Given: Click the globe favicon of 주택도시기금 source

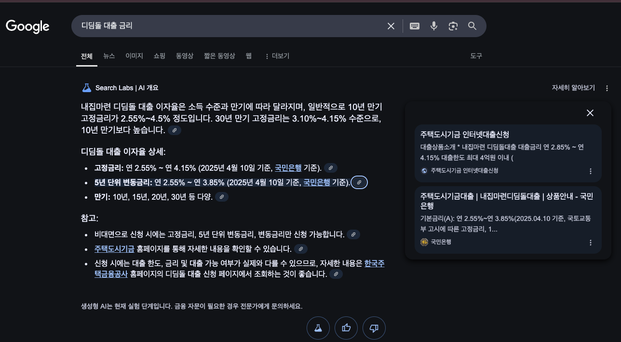Looking at the screenshot, I should click(x=424, y=171).
